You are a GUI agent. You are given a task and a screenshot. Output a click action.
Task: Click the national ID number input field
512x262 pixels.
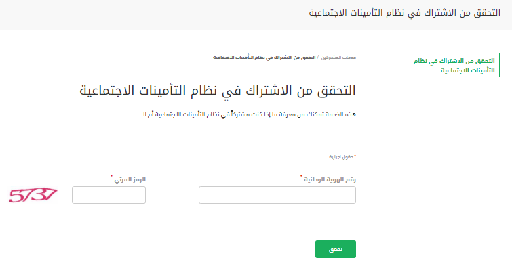click(x=277, y=195)
